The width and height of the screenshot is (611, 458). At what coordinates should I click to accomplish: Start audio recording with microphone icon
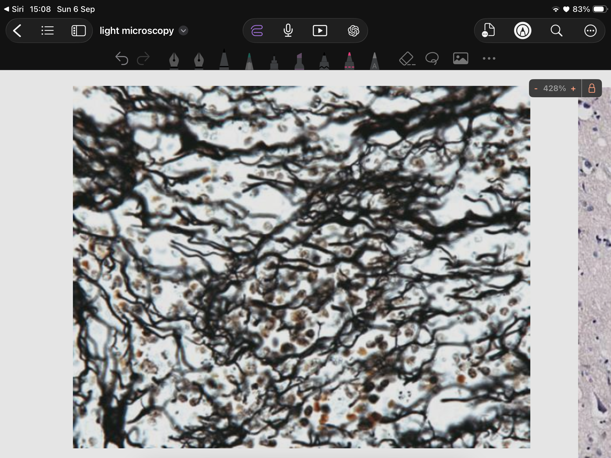pyautogui.click(x=288, y=31)
